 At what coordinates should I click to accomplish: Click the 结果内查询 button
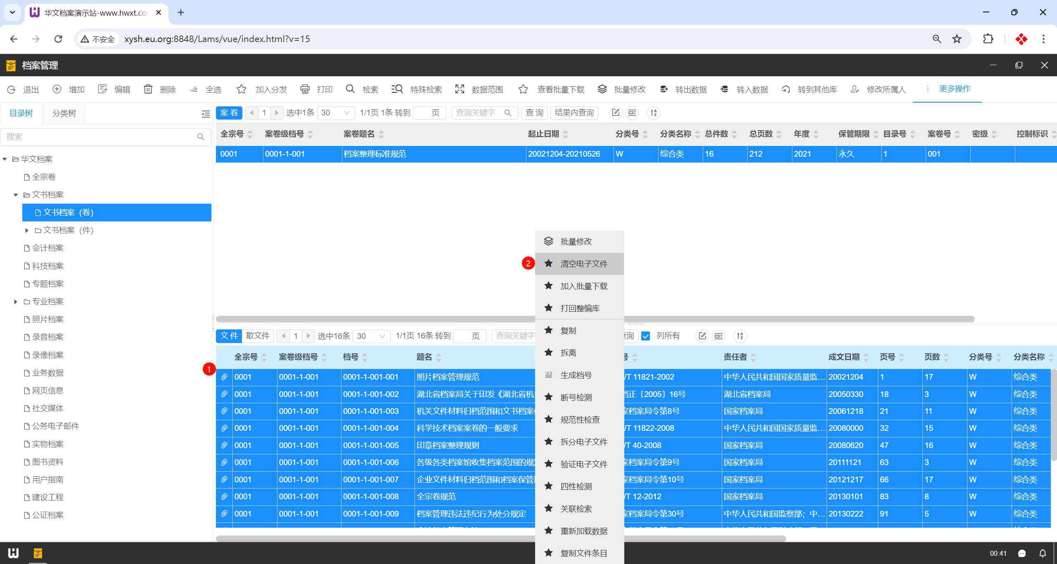[x=574, y=113]
